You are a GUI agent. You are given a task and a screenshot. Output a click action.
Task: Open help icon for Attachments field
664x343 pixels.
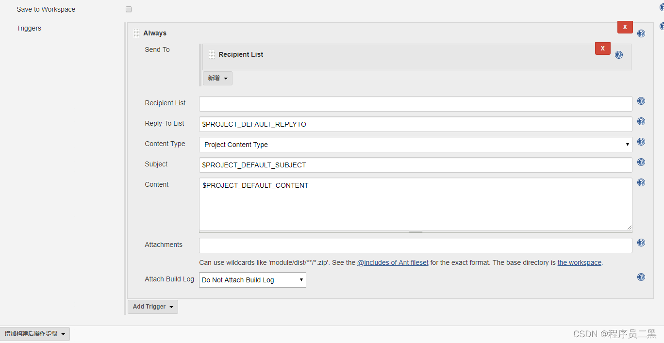point(641,243)
